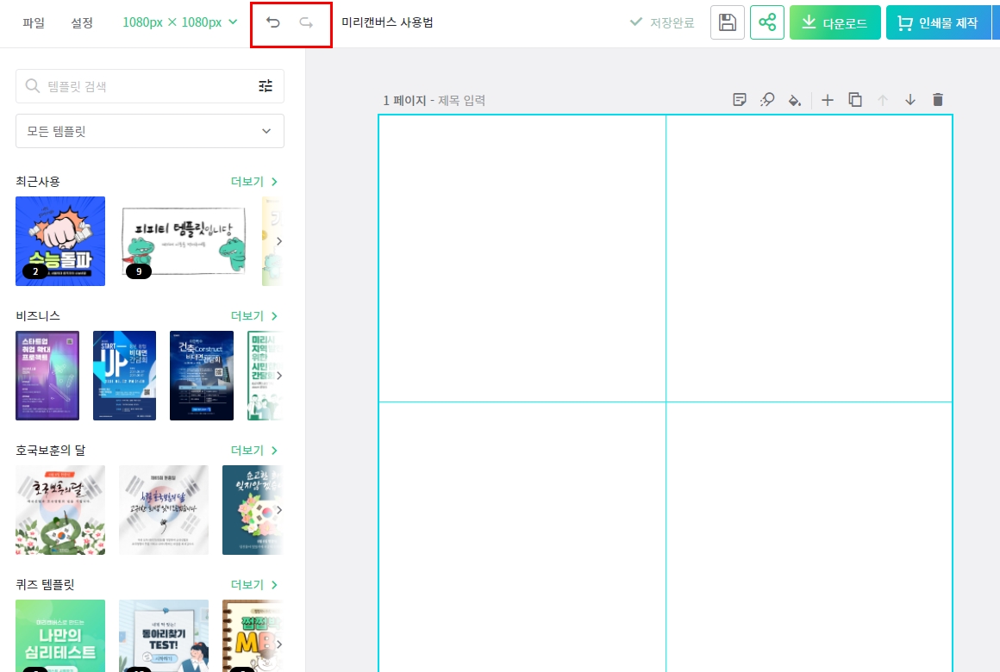Move the page down with the arrow icon
This screenshot has width=1000, height=672.
910,100
